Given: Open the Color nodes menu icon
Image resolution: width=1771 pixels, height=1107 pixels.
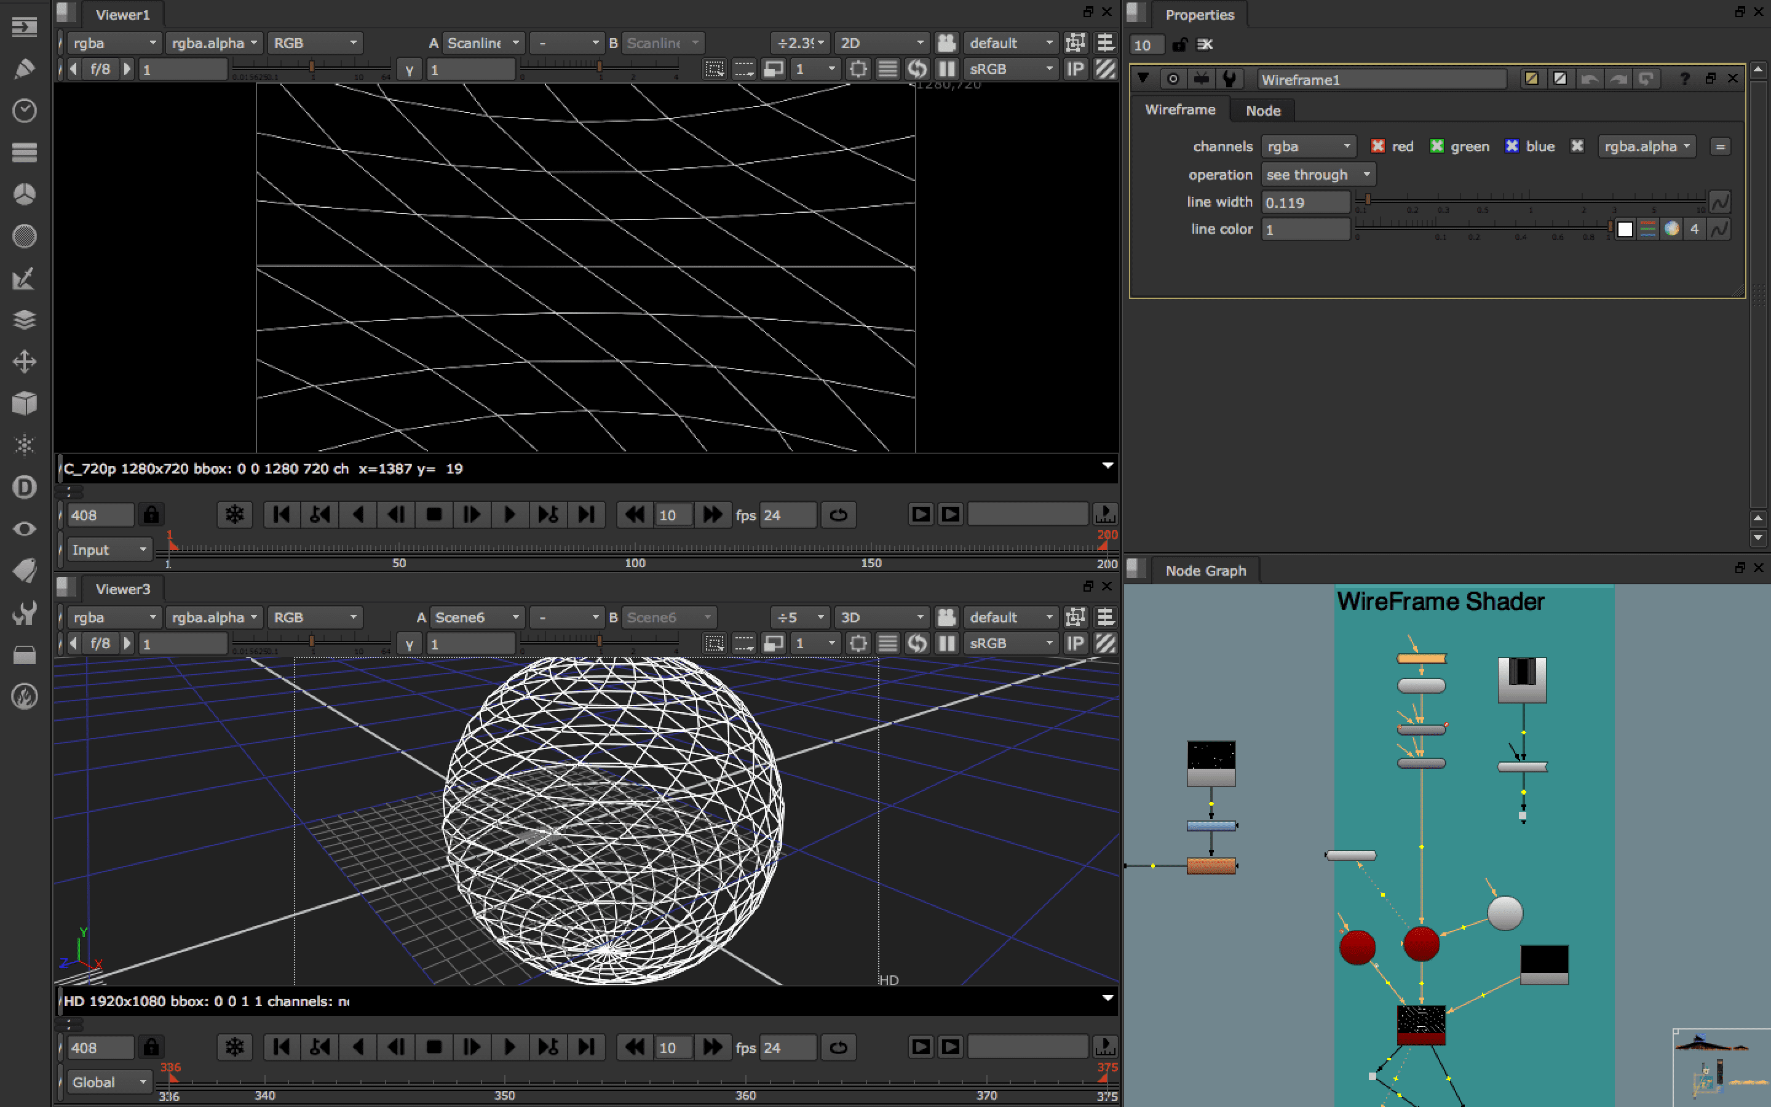Looking at the screenshot, I should (24, 194).
